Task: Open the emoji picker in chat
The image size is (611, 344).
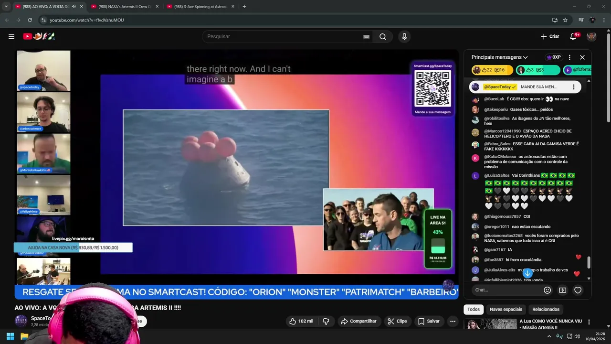Action: click(x=548, y=290)
